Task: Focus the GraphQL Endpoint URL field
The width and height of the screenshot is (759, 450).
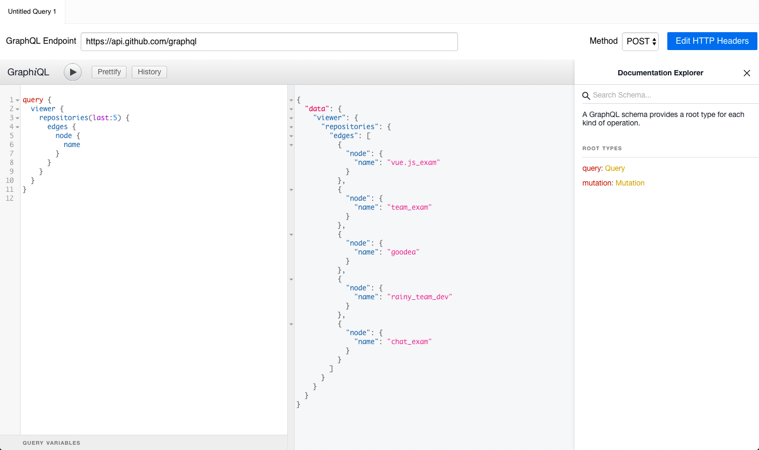Action: click(269, 42)
